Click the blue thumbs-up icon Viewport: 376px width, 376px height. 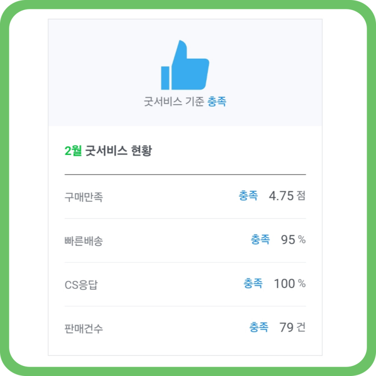click(185, 66)
